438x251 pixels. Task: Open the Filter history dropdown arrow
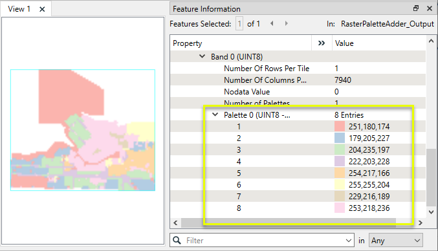tap(348, 241)
